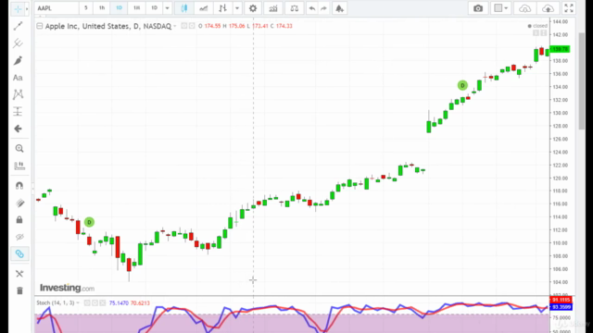Select the long/short position measurement tool
The width and height of the screenshot is (593, 333).
(x=18, y=112)
